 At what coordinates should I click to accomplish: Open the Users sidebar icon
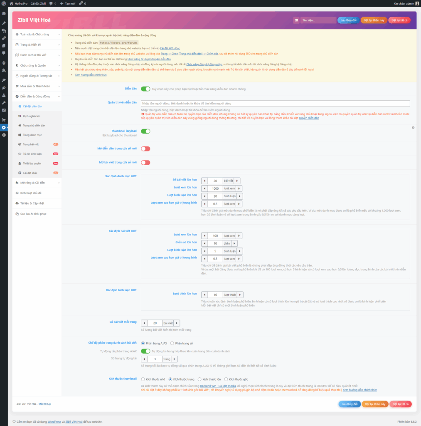coord(4,95)
